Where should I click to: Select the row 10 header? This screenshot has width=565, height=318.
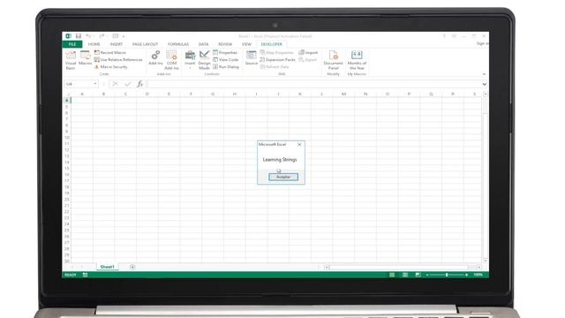(67, 138)
